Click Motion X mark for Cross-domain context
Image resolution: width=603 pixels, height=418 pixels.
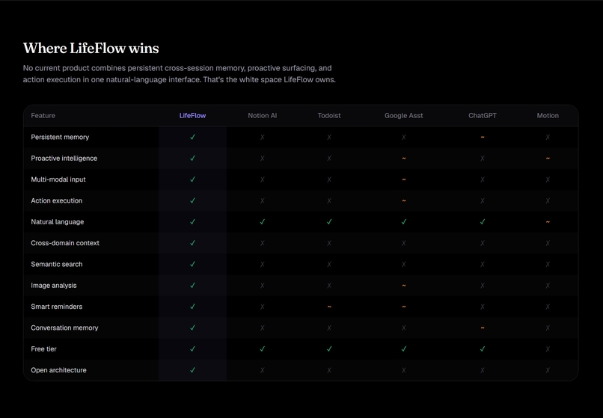[548, 243]
